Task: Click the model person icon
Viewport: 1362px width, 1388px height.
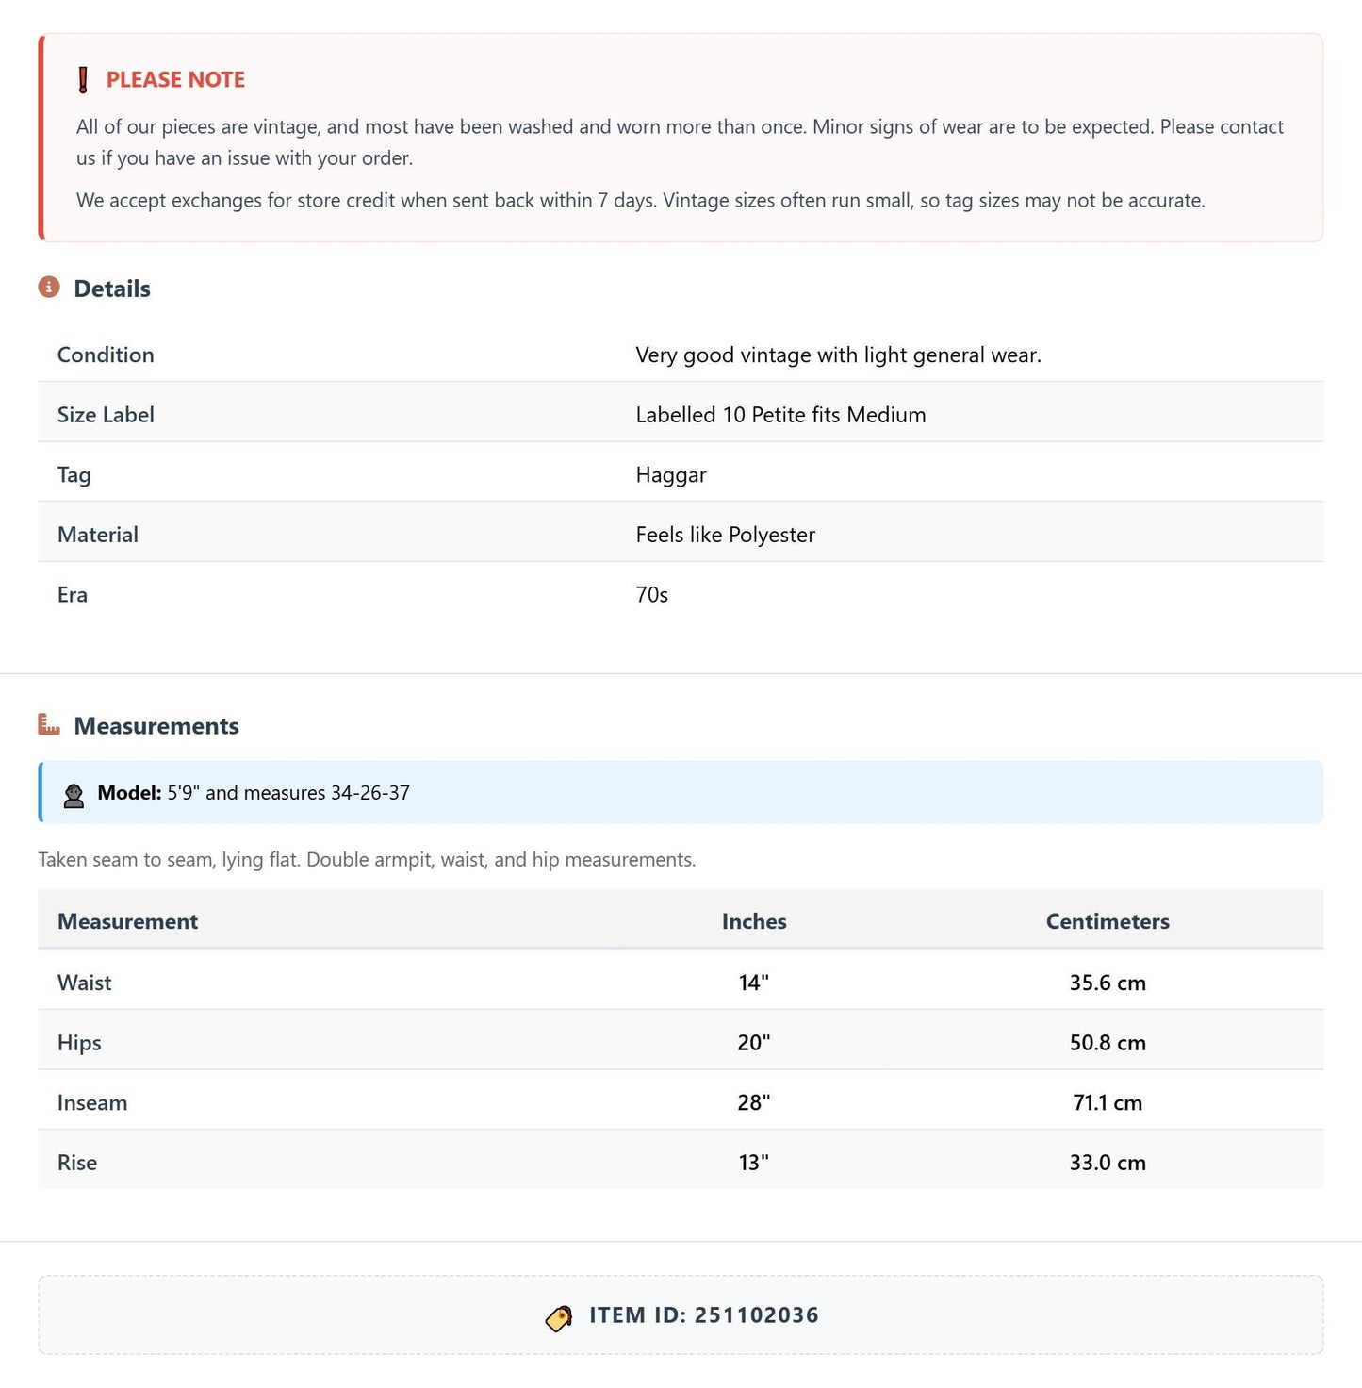Action: click(x=74, y=795)
